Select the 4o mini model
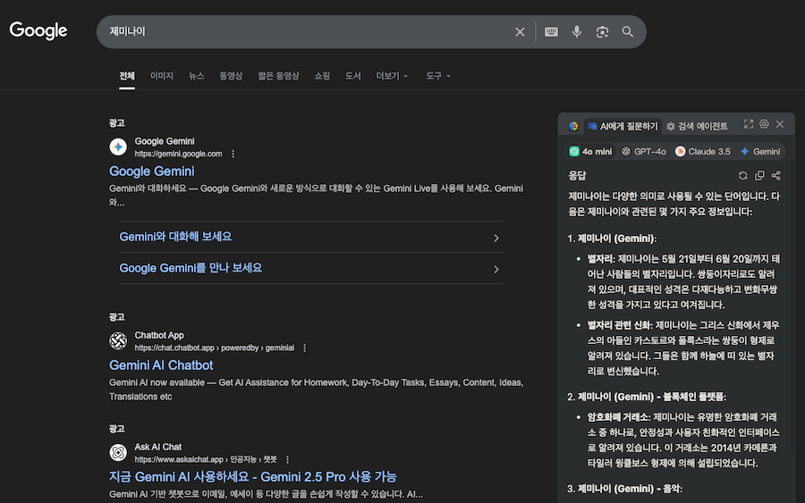This screenshot has height=503, width=805. coord(590,151)
